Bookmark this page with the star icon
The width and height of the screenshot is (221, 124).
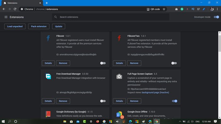tap(164, 9)
